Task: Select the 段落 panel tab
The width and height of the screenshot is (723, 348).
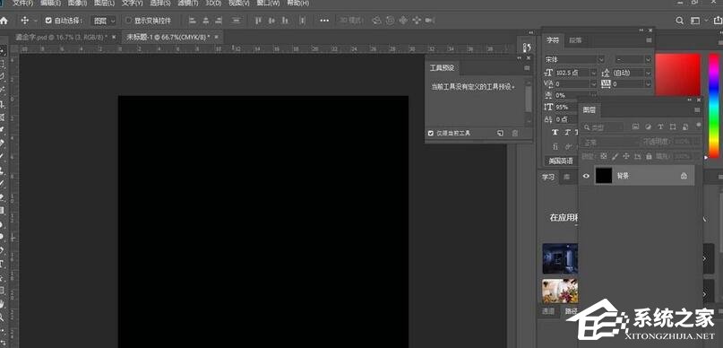Action: 575,40
